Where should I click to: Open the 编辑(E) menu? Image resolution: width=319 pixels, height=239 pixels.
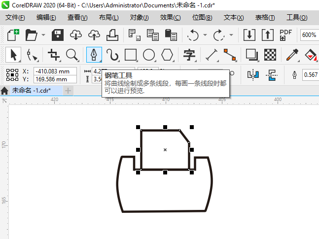pyautogui.click(x=46, y=18)
